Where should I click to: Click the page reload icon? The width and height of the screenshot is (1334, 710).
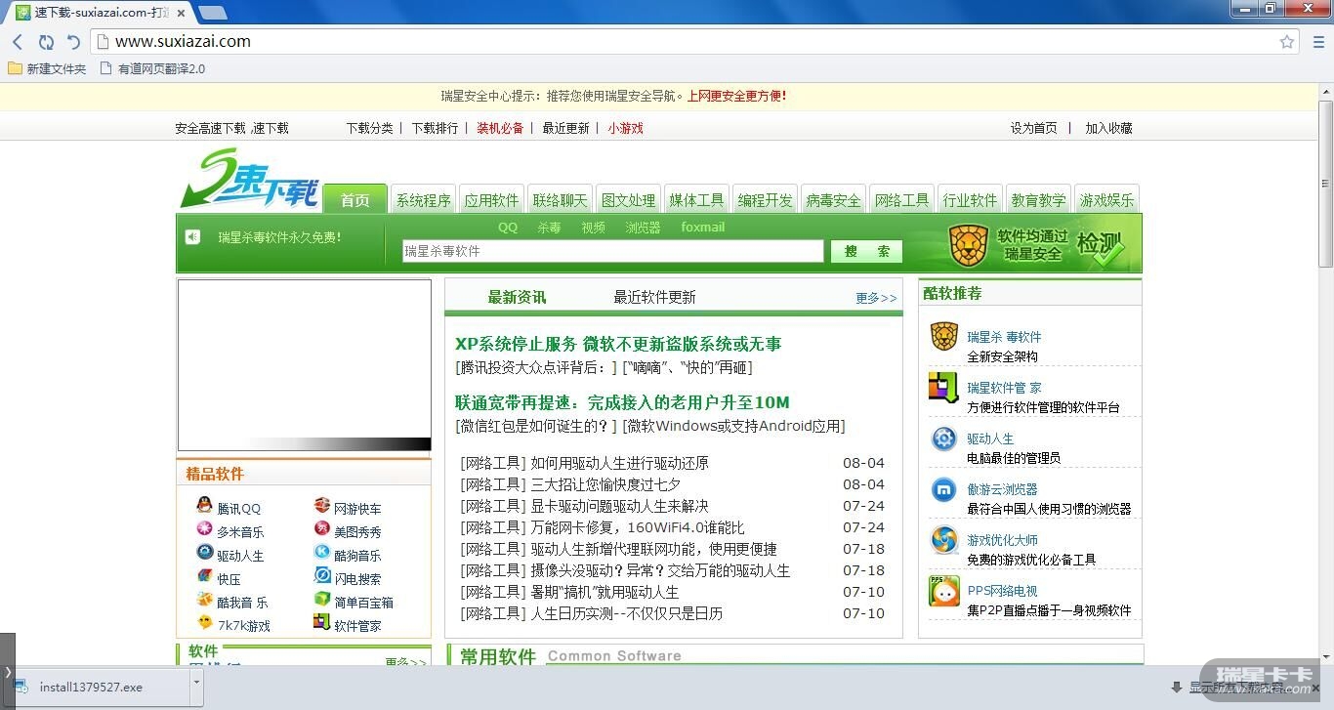click(46, 42)
